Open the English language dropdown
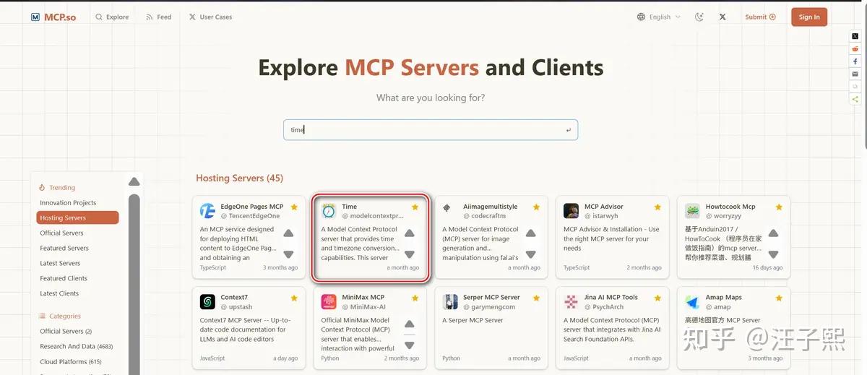 (659, 17)
